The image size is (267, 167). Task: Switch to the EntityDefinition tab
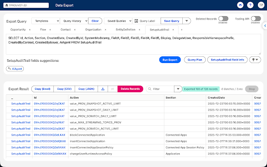coord(126,30)
